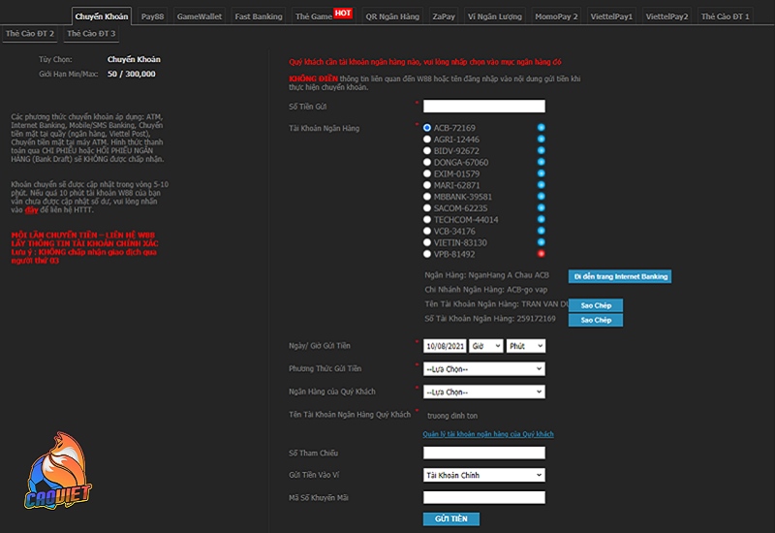This screenshot has height=533, width=775.
Task: Open the Phương Thức Gửi Tiền dropdown
Action: [x=484, y=369]
